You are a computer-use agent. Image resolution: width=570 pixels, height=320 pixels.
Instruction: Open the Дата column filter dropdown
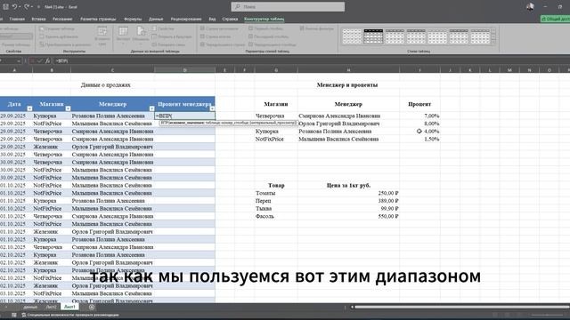point(29,108)
